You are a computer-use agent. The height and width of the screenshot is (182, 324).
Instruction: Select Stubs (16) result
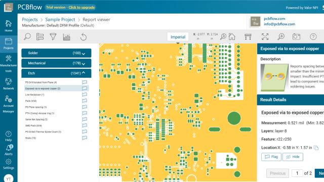(30, 138)
